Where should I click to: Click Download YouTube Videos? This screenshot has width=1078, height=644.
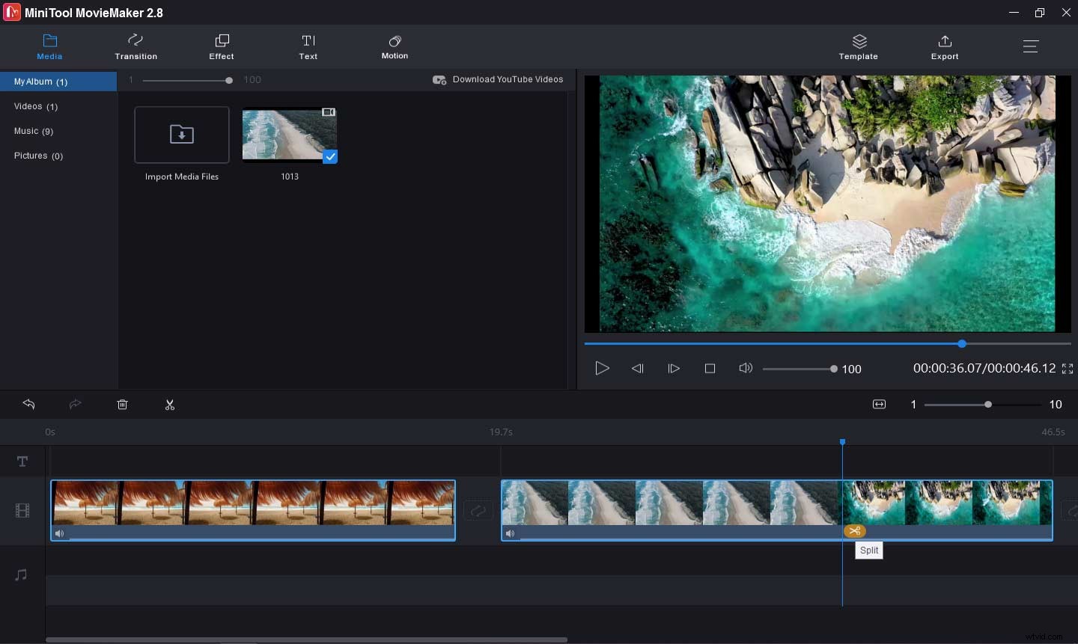tap(498, 79)
